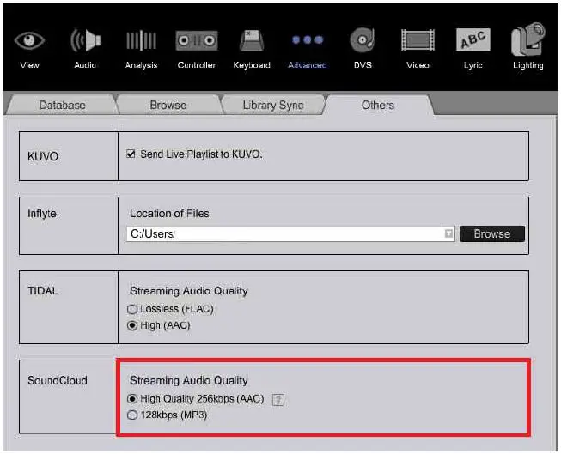Open the Lighting preferences category
Image resolution: width=561 pixels, height=454 pixels.
[528, 46]
